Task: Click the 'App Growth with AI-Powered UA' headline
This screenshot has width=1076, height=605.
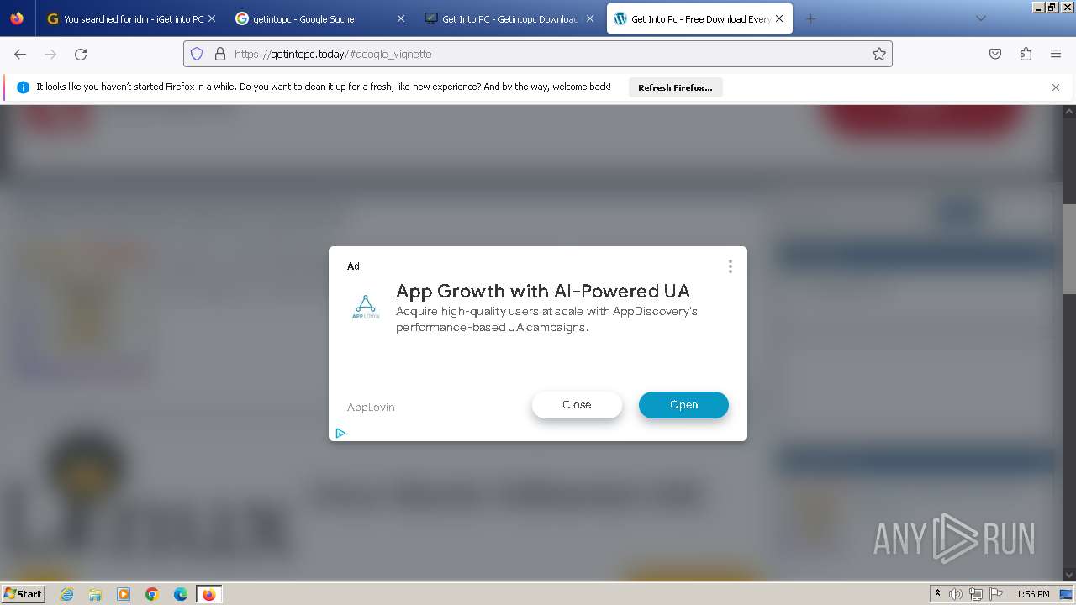Action: coord(543,291)
